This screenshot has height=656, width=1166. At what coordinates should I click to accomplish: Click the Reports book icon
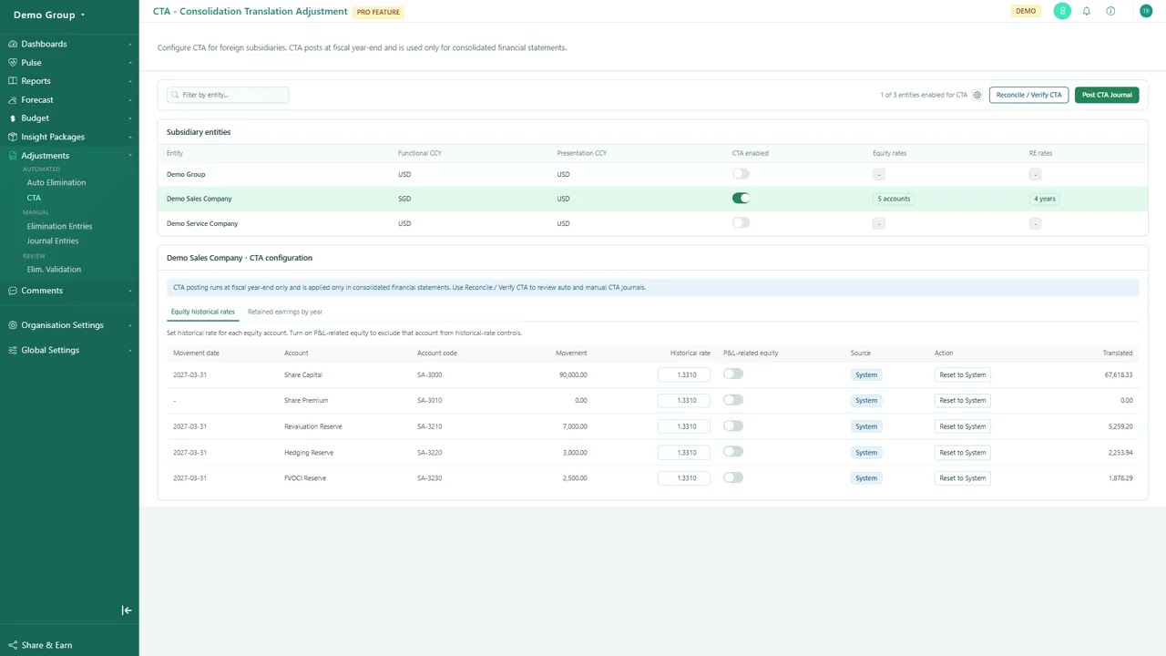13,81
